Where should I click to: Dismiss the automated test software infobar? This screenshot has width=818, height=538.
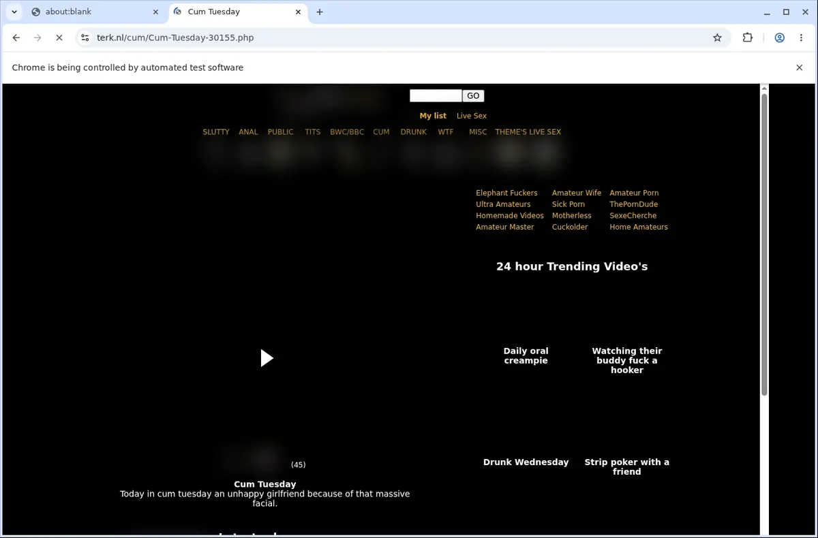pyautogui.click(x=800, y=67)
